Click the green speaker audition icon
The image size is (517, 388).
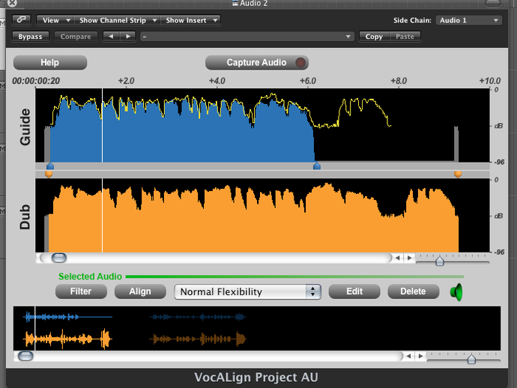coord(456,291)
